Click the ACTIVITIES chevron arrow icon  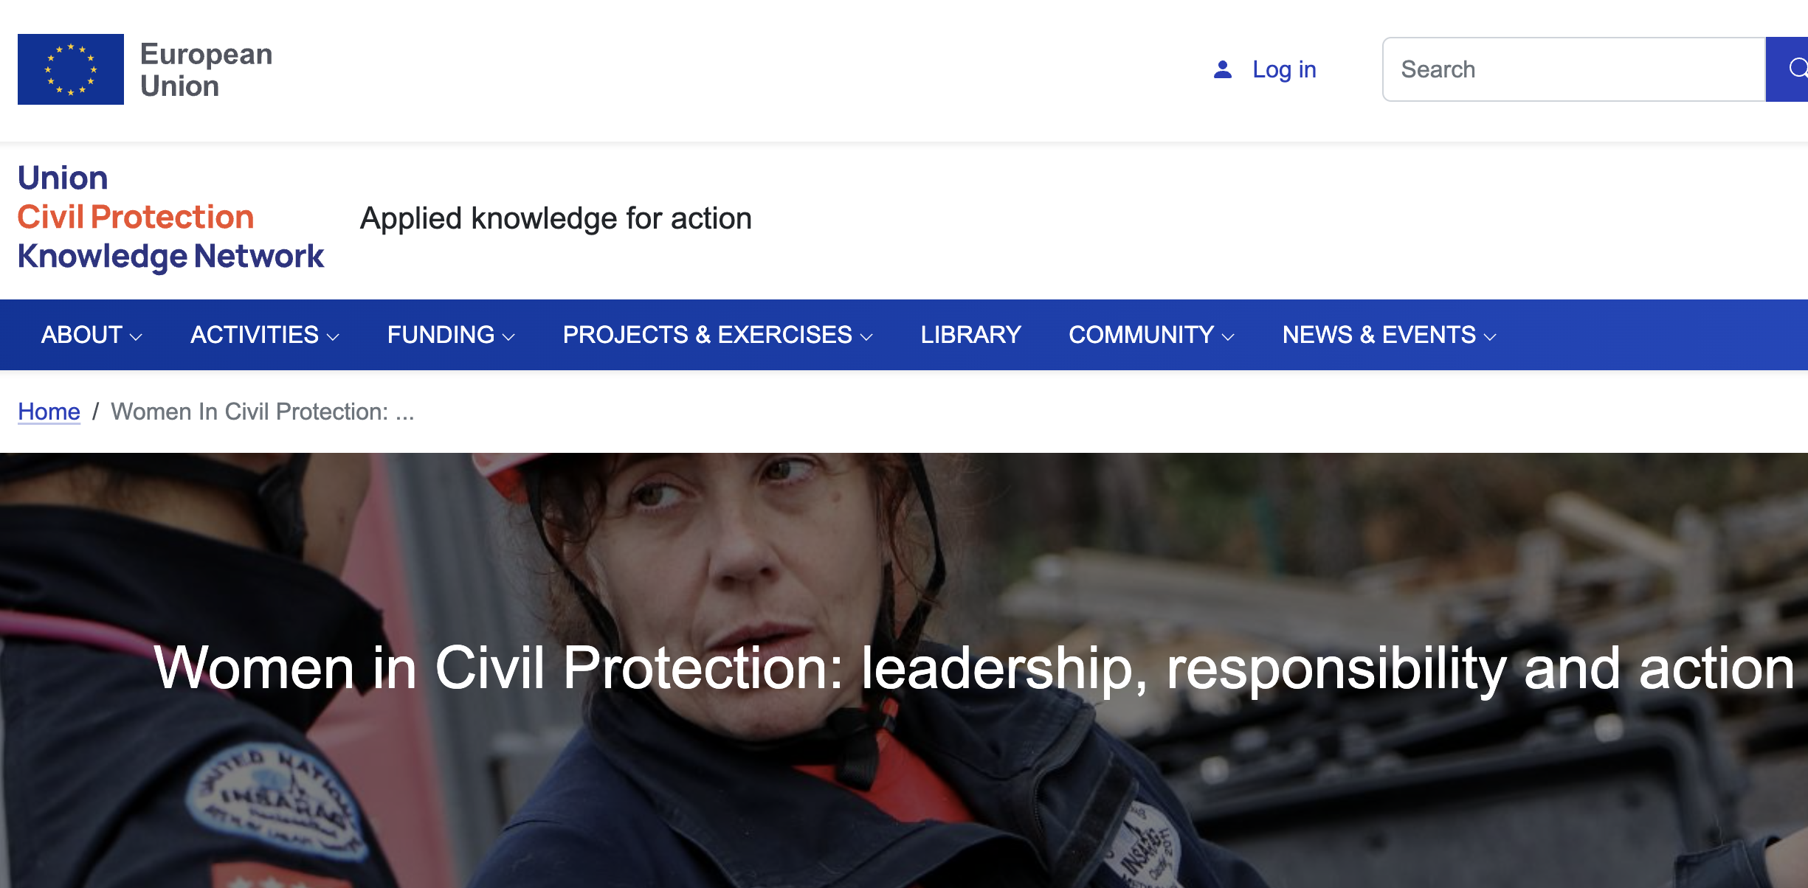333,336
